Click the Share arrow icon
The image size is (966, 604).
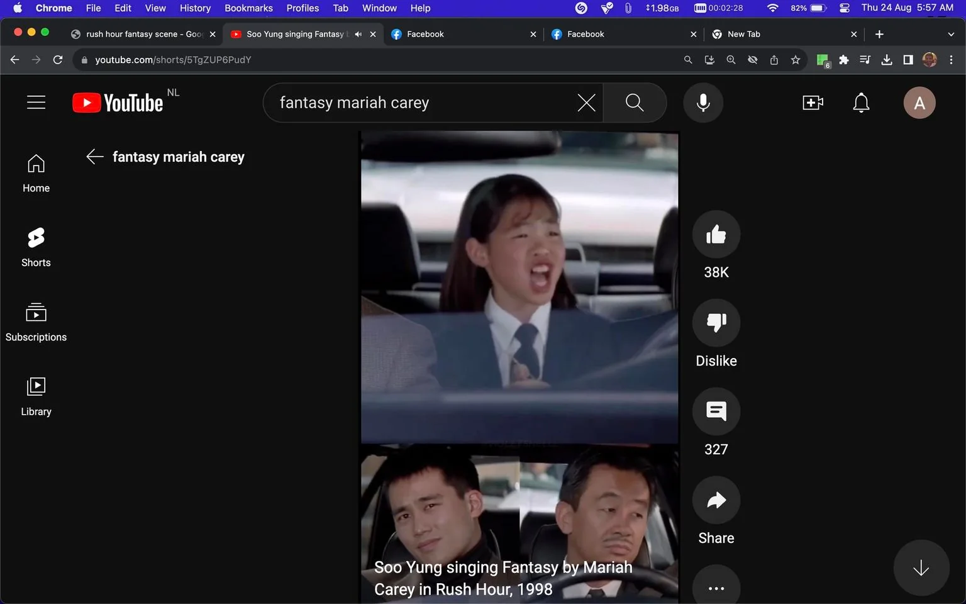[716, 500]
